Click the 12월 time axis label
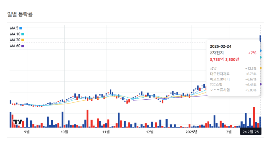Image resolution: width=266 pixels, height=144 pixels. (150, 132)
